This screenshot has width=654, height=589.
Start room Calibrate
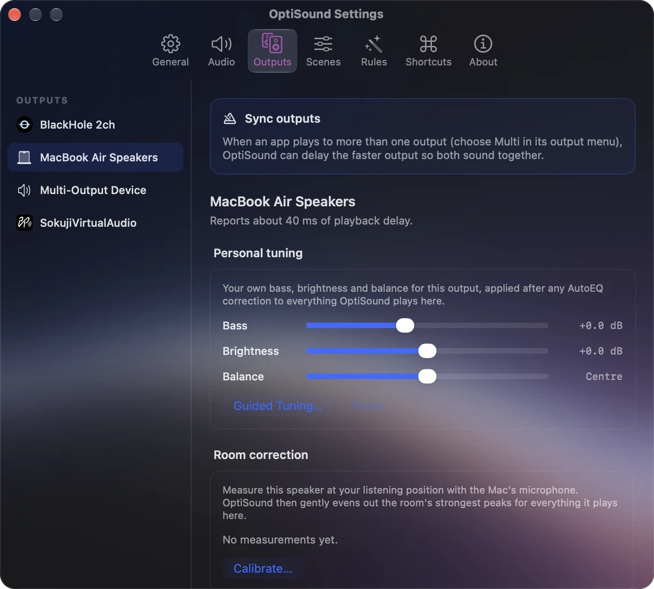[x=263, y=568]
